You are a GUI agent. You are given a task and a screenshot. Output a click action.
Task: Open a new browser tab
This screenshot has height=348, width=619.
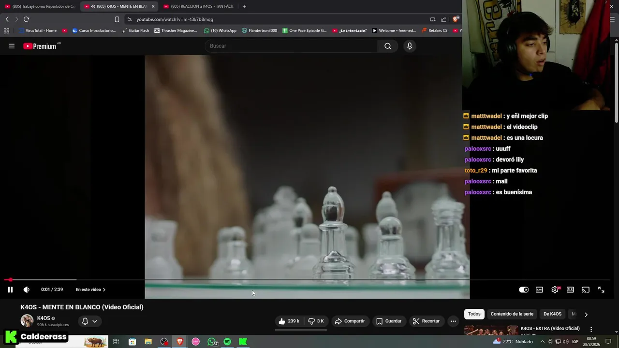pyautogui.click(x=244, y=6)
